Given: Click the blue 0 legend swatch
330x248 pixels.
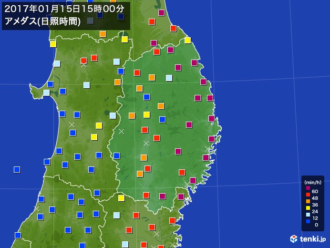Looking at the screenshot, I should point(308,221).
